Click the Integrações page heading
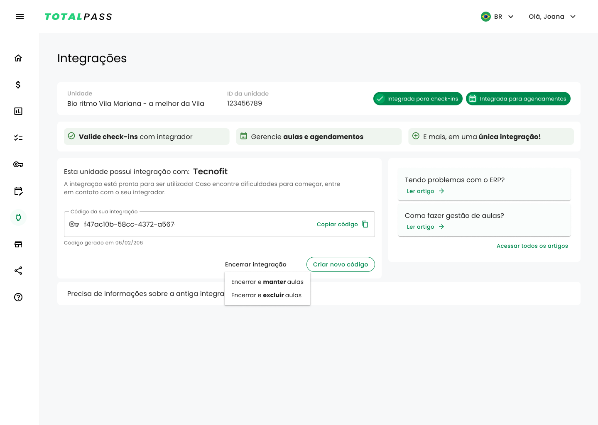598x425 pixels. 92,59
